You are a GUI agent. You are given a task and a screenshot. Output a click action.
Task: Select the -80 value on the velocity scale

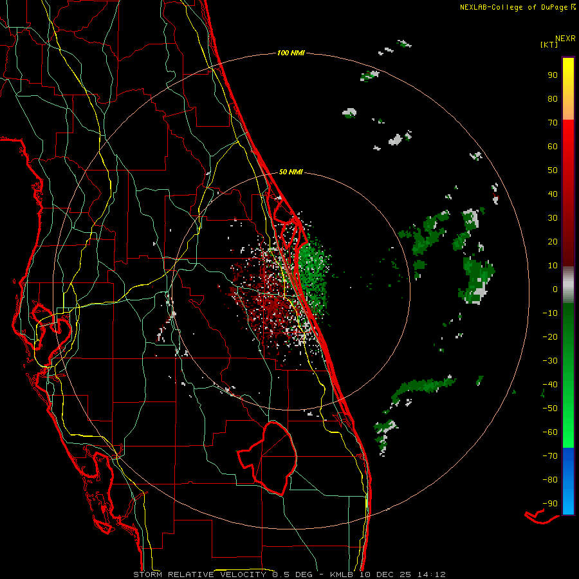tap(550, 480)
